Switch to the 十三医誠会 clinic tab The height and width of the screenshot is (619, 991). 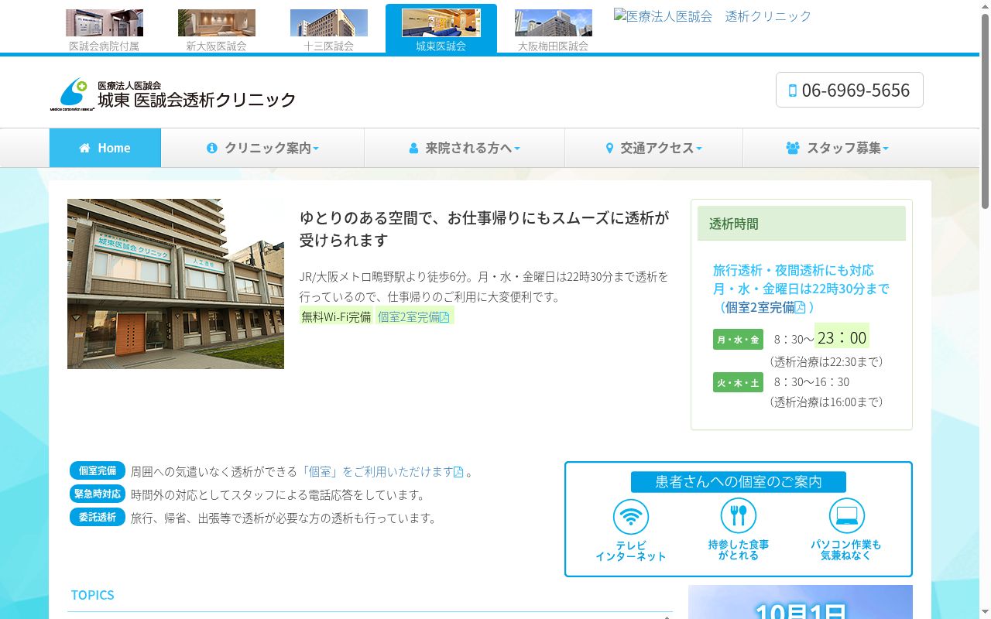[x=329, y=30]
